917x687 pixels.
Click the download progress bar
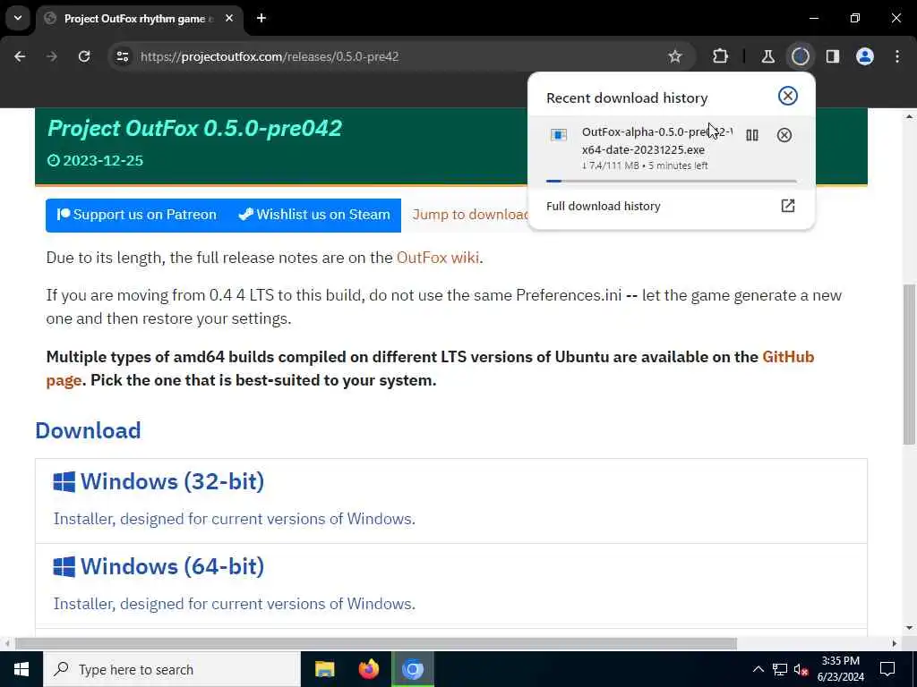pos(672,181)
